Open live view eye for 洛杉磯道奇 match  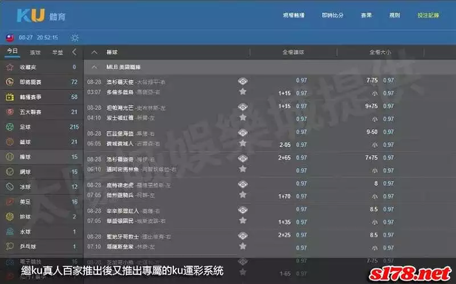tap(243, 159)
